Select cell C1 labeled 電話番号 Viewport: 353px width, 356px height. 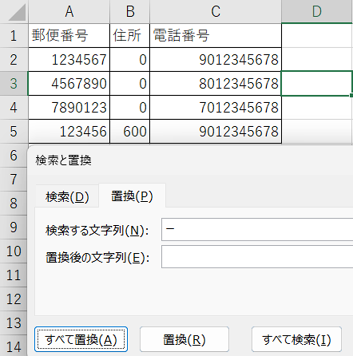click(215, 36)
